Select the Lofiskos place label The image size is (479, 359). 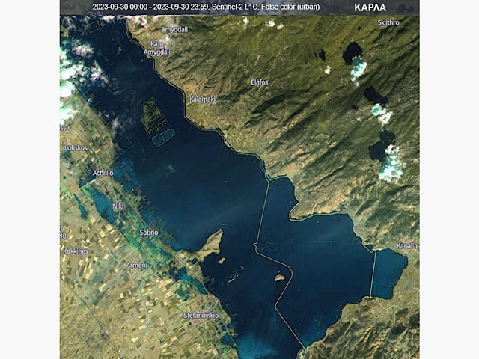(76, 148)
